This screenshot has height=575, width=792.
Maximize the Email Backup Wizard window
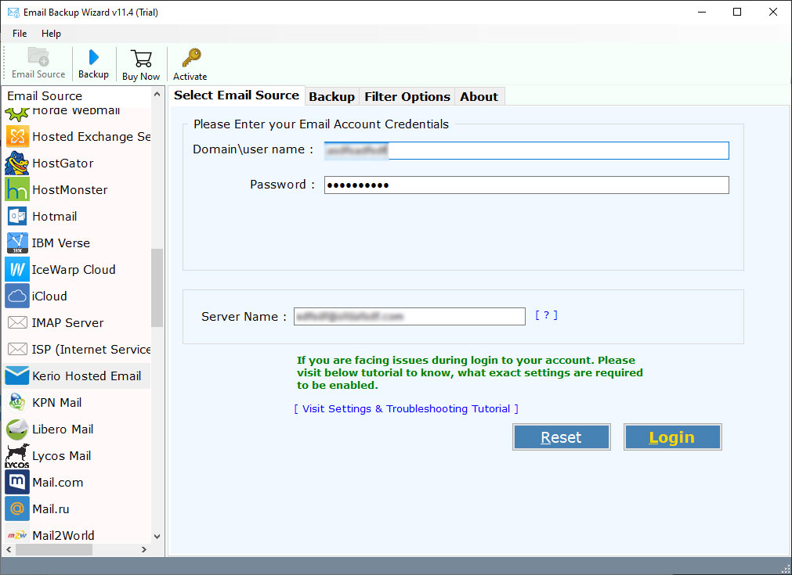[737, 12]
